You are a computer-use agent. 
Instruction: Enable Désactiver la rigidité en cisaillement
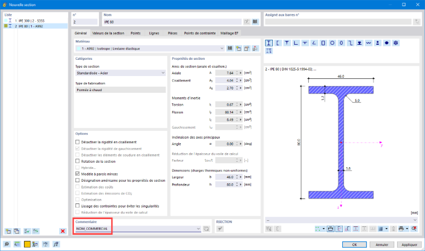click(x=78, y=142)
